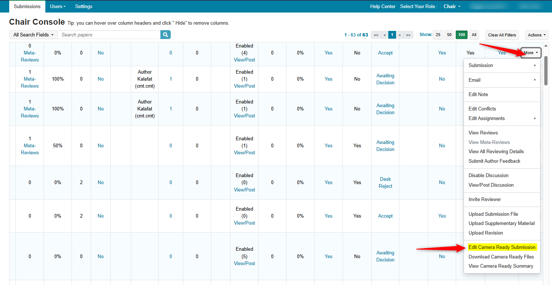Open the Help Center link
This screenshot has width=552, height=285.
coord(383,6)
